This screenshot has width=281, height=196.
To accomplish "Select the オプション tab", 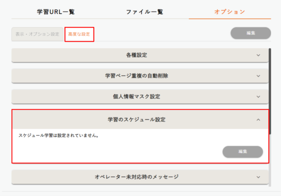I will (230, 12).
